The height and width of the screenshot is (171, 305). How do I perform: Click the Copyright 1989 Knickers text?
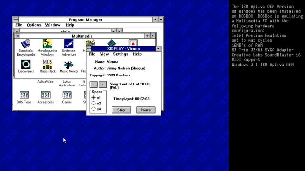110,75
